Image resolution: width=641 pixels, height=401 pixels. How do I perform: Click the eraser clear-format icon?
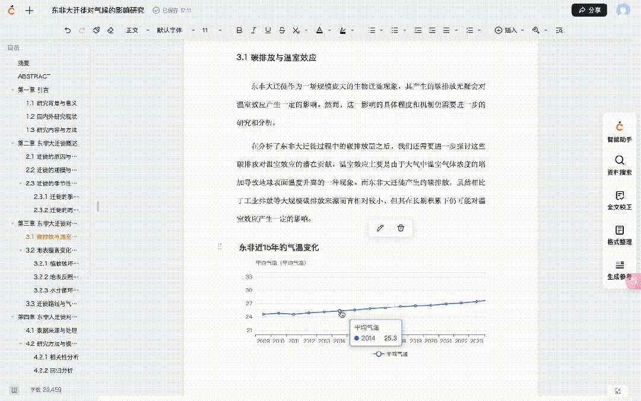coord(110,30)
